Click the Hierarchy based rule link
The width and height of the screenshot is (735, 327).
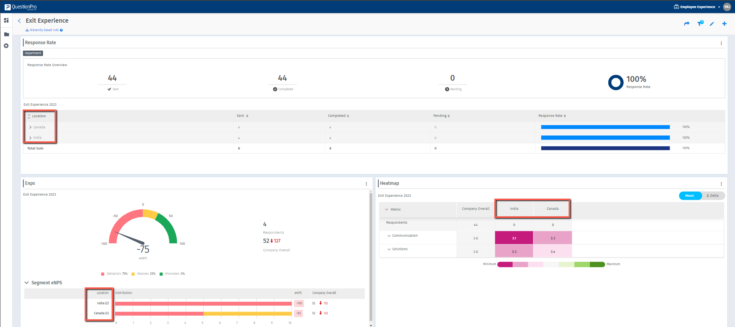pyautogui.click(x=44, y=30)
